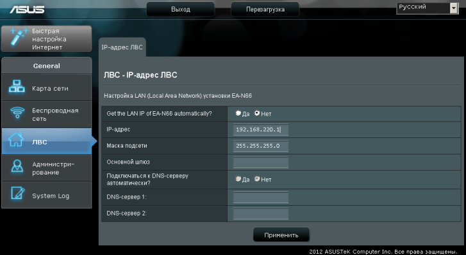
Task: Switch to the IP-адрес ЛВС tab
Action: pyautogui.click(x=122, y=47)
